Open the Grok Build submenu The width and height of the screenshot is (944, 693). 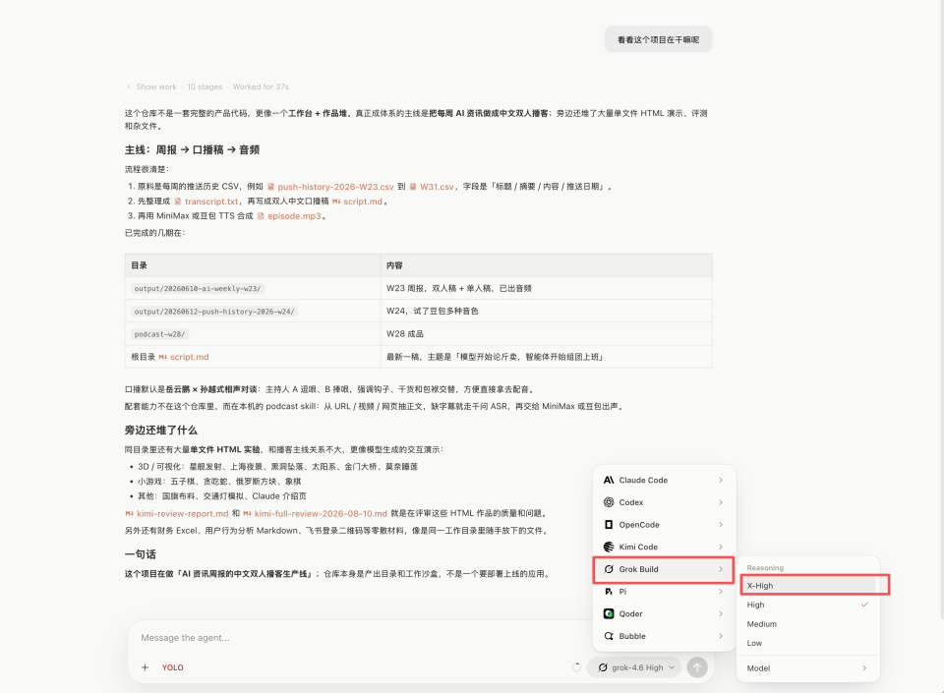pos(664,569)
